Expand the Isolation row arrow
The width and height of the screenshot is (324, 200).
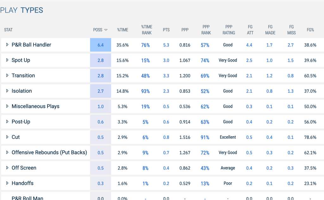click(x=7, y=91)
